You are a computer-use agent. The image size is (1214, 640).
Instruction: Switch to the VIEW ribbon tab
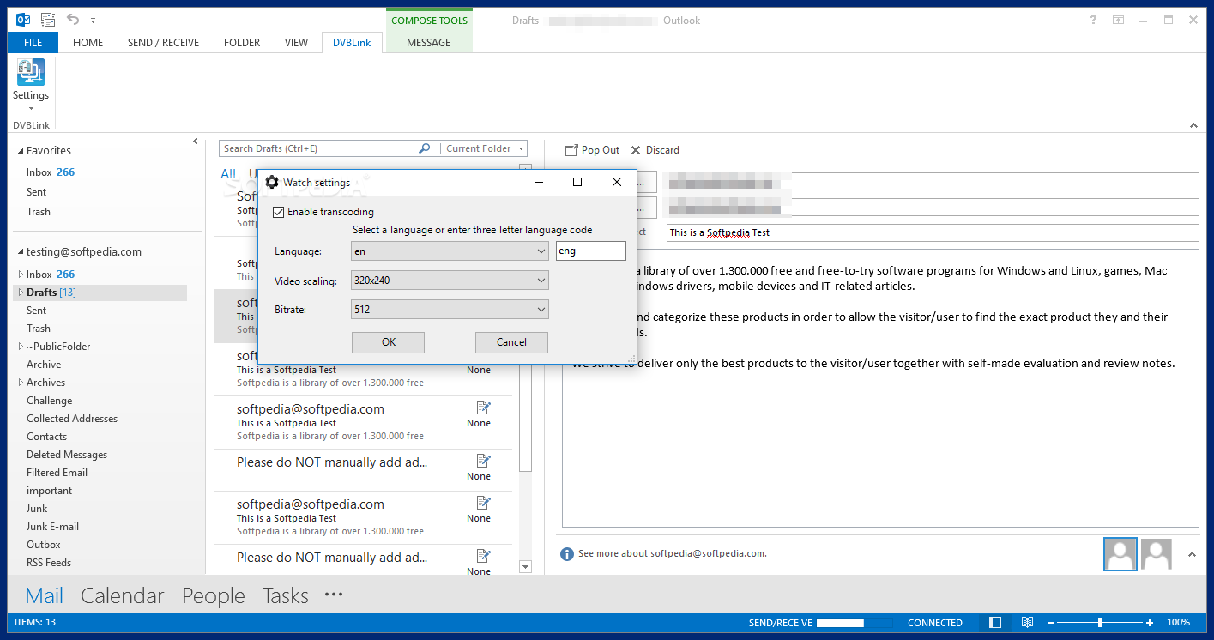tap(296, 43)
